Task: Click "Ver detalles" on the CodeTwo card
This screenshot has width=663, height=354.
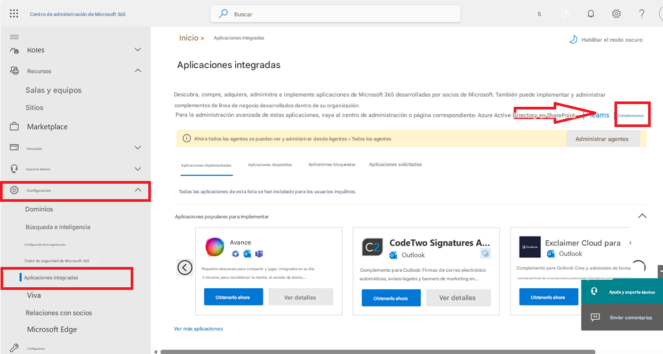Action: 458,298
